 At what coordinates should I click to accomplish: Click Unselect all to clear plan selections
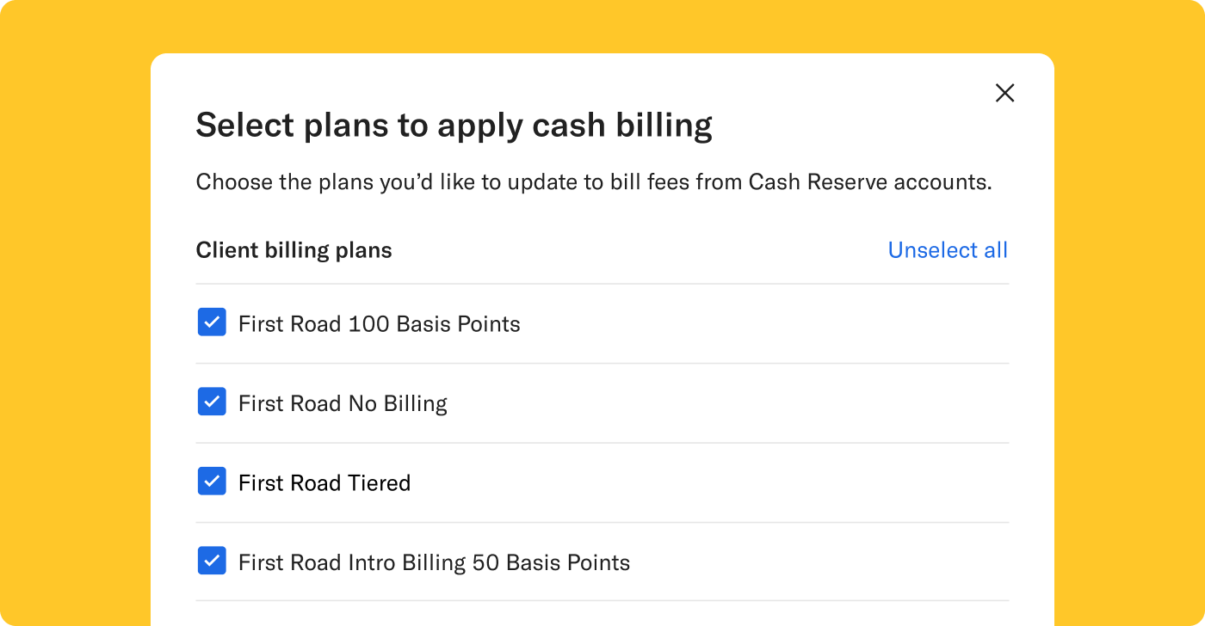pos(947,249)
